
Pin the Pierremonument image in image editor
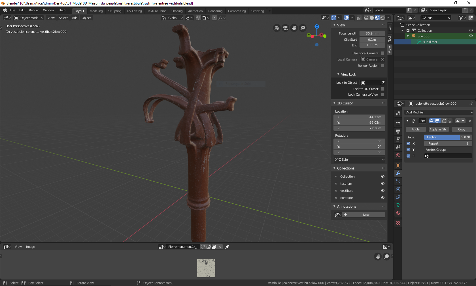[x=227, y=247]
